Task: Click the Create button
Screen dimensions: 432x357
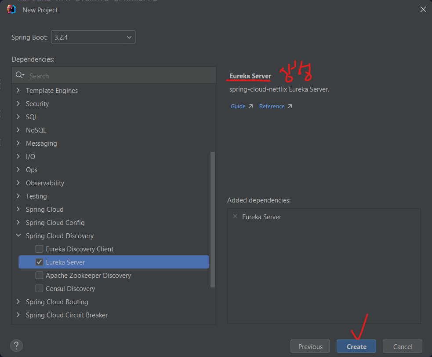Action: pos(356,346)
